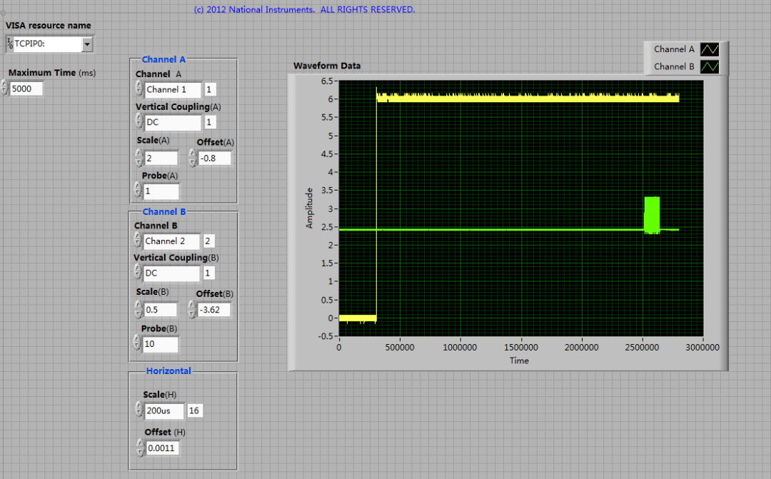
Task: Click the Probe(B) value 10
Action: (x=161, y=344)
